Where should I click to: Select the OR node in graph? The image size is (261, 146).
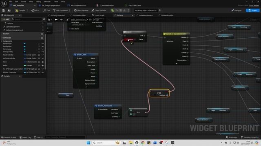159,93
